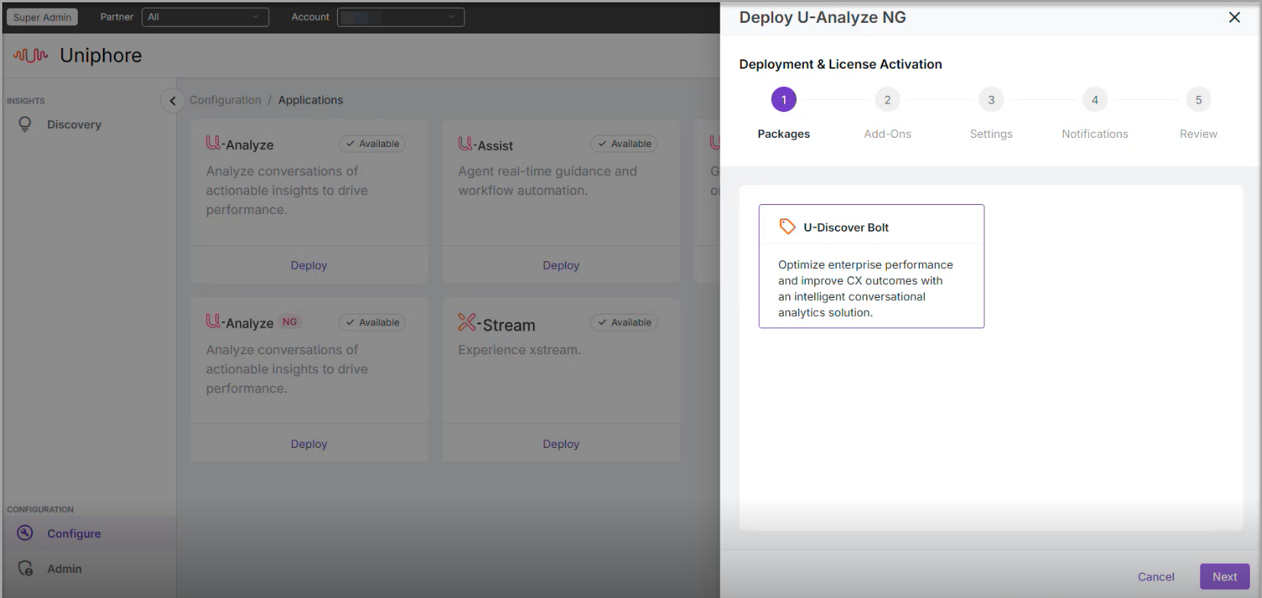Click the Available badge on X-Stream card
The width and height of the screenshot is (1262, 598).
coord(625,322)
